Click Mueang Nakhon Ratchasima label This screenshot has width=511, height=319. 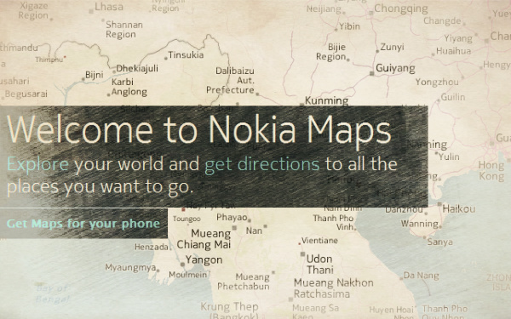pos(333,288)
